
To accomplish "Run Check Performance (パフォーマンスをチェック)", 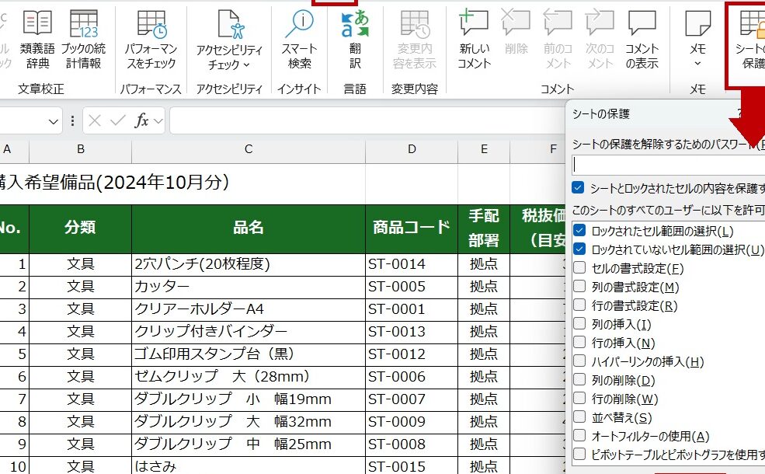I will pos(151,40).
